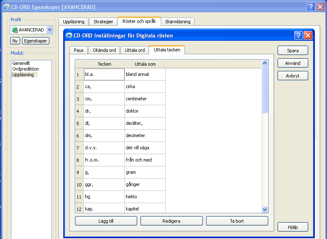Select the 'från och med' cell

tap(145, 160)
